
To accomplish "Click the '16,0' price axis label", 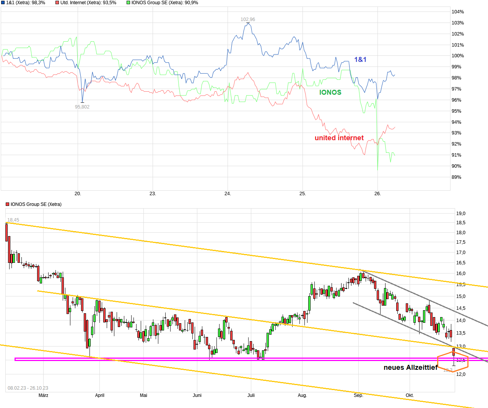I will tap(461, 274).
